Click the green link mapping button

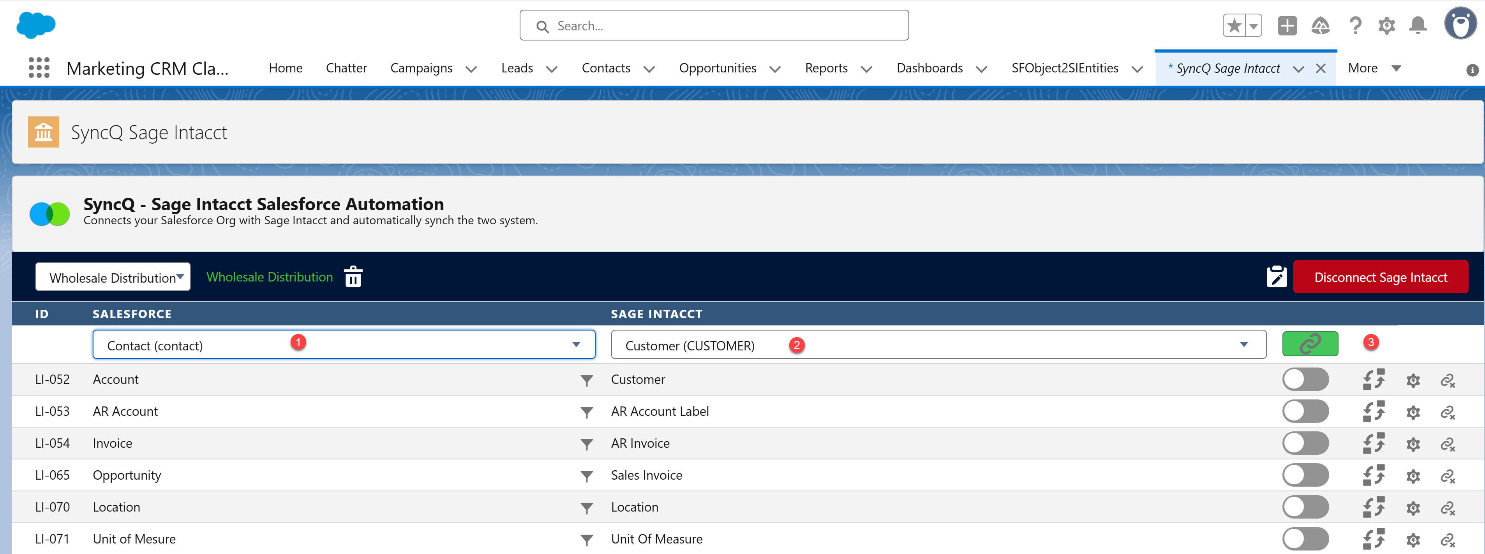(1310, 345)
